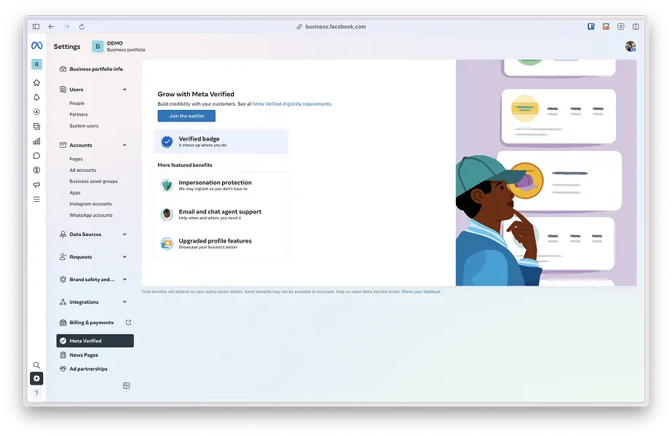This screenshot has height=437, width=672.
Task: Open the Inbox chat bubble icon
Action: tap(37, 156)
